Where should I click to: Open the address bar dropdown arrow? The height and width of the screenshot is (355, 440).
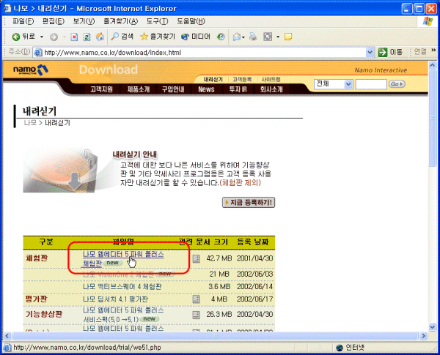[x=370, y=52]
